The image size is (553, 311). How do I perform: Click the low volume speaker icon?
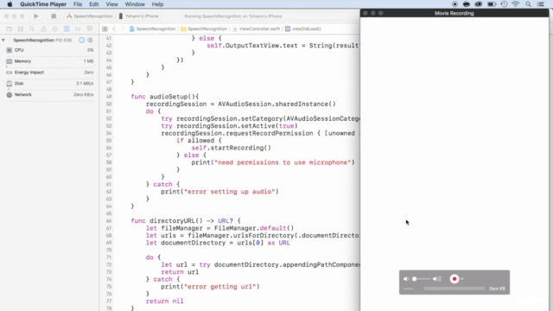click(406, 279)
